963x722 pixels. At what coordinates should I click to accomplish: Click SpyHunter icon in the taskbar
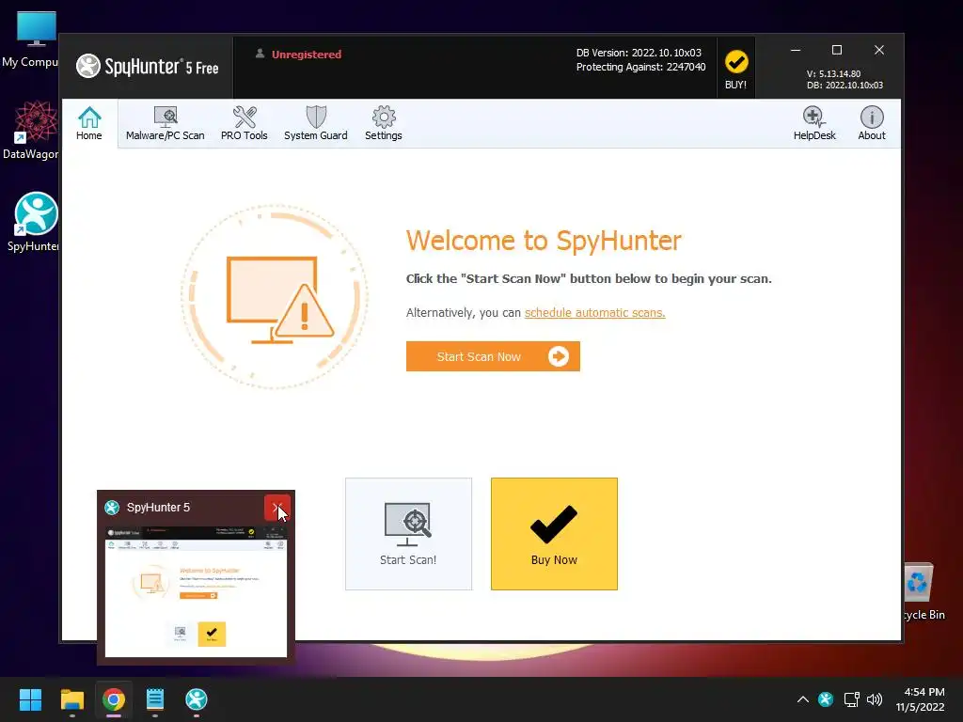(x=197, y=699)
